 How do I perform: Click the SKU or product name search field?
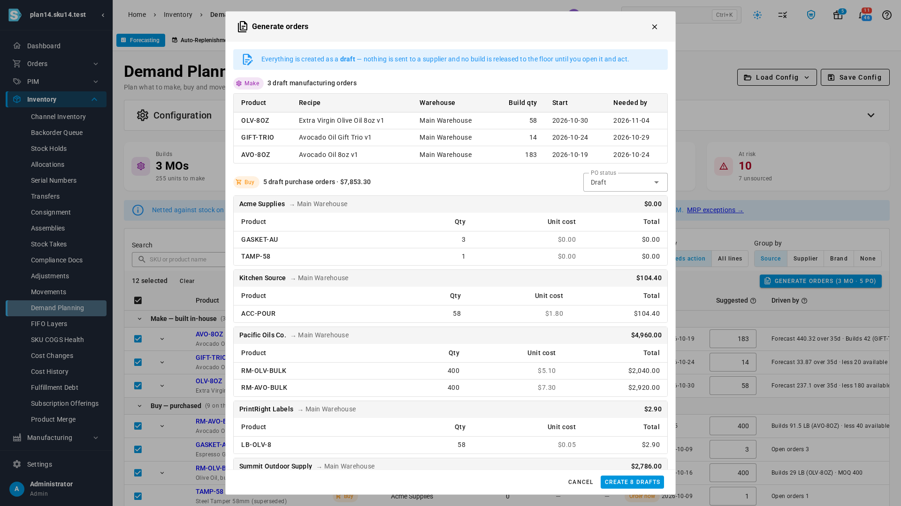click(x=179, y=259)
